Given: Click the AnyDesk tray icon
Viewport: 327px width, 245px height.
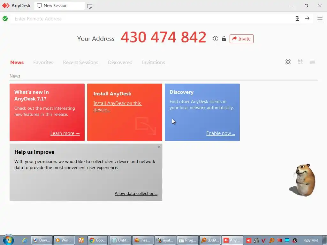Looking at the screenshot, I should [x=248, y=241].
